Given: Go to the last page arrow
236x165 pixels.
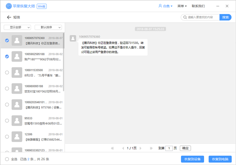Looking at the screenshot, I should pyautogui.click(x=151, y=148).
